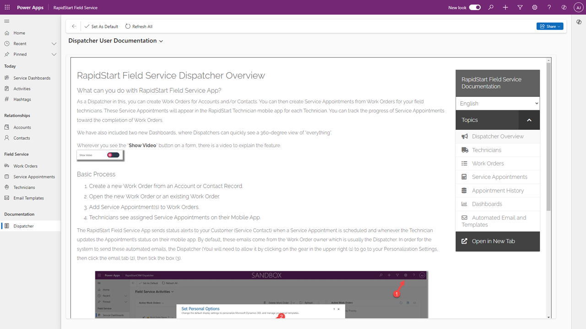Open the Dispatcher Overview topic link

[x=498, y=137]
